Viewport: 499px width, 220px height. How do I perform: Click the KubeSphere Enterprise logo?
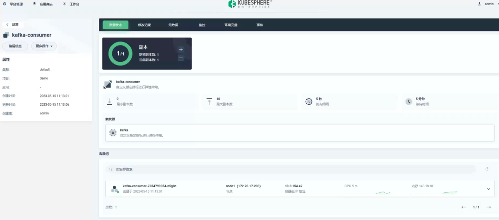coord(250,4)
